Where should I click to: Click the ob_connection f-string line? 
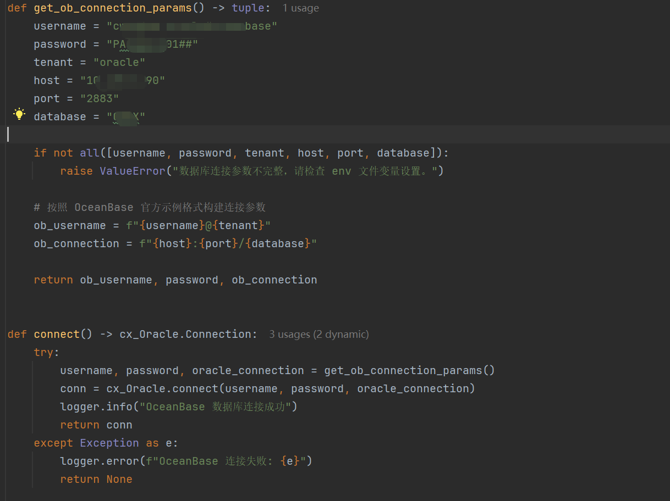point(175,244)
